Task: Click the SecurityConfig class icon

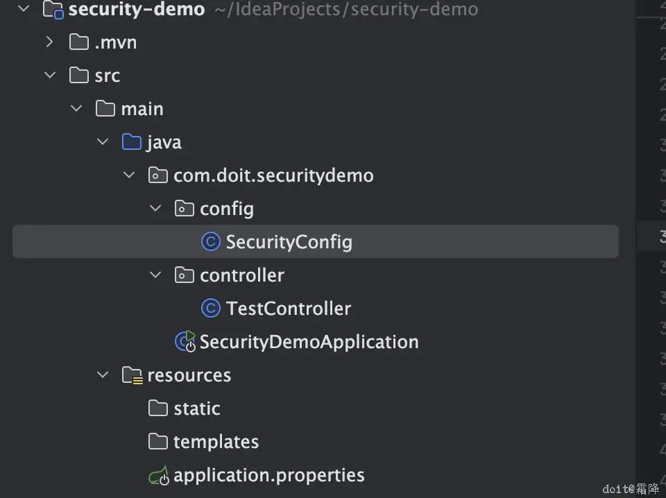Action: click(210, 242)
